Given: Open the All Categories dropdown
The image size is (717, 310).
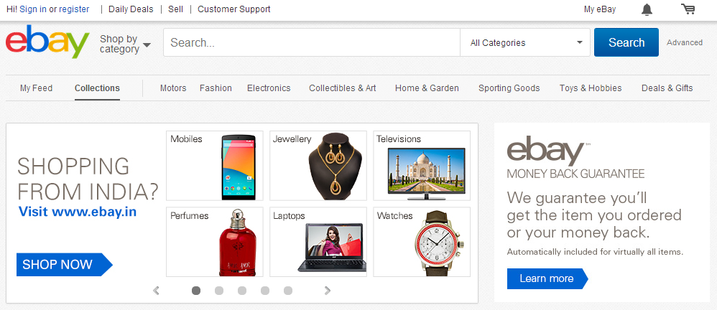Looking at the screenshot, I should click(x=525, y=42).
